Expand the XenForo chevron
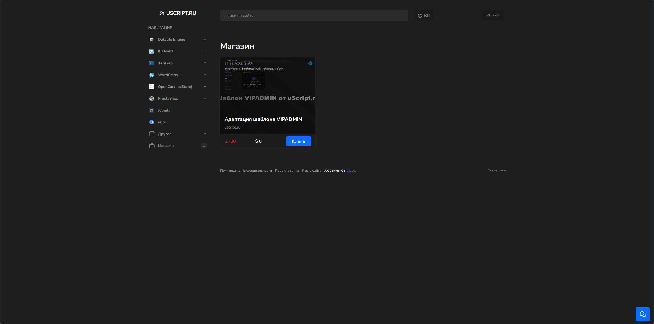The height and width of the screenshot is (324, 654). click(205, 63)
